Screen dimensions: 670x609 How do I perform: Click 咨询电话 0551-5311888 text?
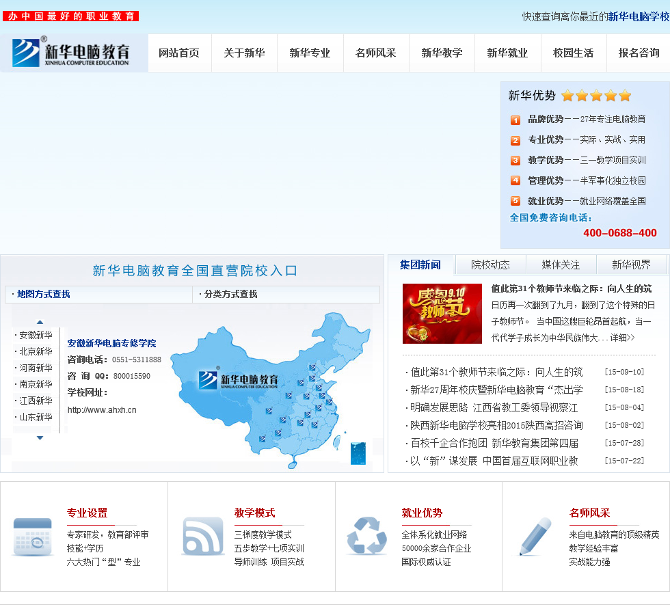tap(114, 360)
